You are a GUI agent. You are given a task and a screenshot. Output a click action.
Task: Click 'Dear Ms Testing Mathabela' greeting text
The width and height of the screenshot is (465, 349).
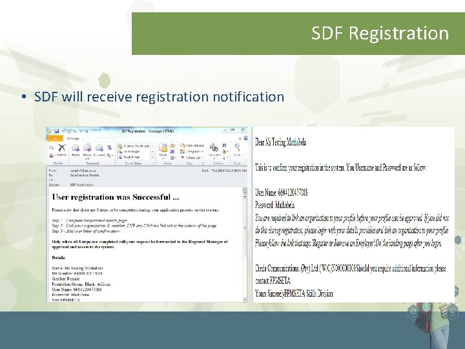coord(280,142)
